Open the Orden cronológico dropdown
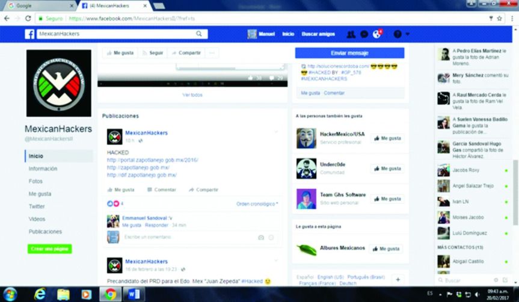This screenshot has width=519, height=302. (x=257, y=204)
